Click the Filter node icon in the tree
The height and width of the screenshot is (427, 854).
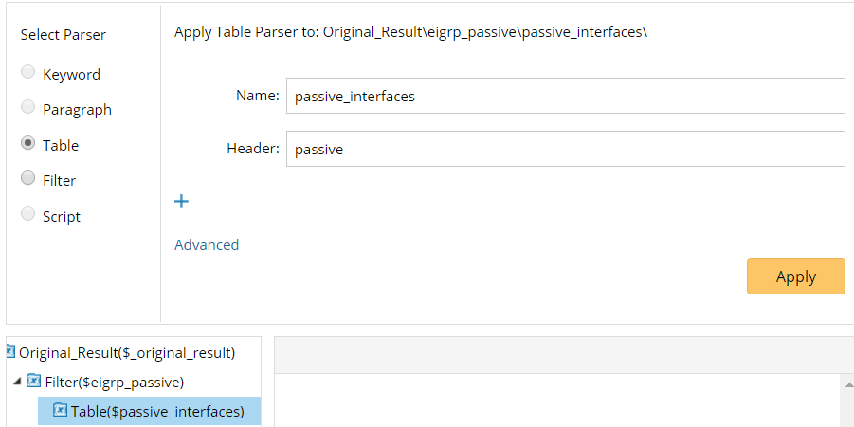[33, 382]
